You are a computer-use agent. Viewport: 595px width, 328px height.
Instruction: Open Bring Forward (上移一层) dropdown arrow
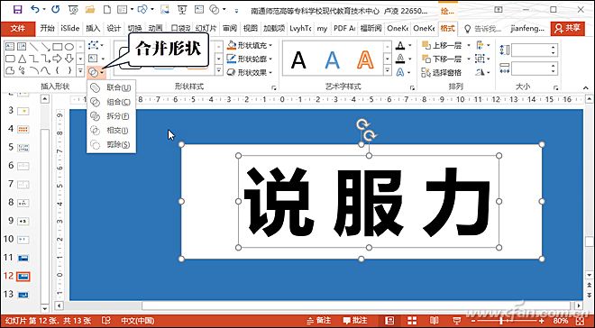tap(468, 45)
